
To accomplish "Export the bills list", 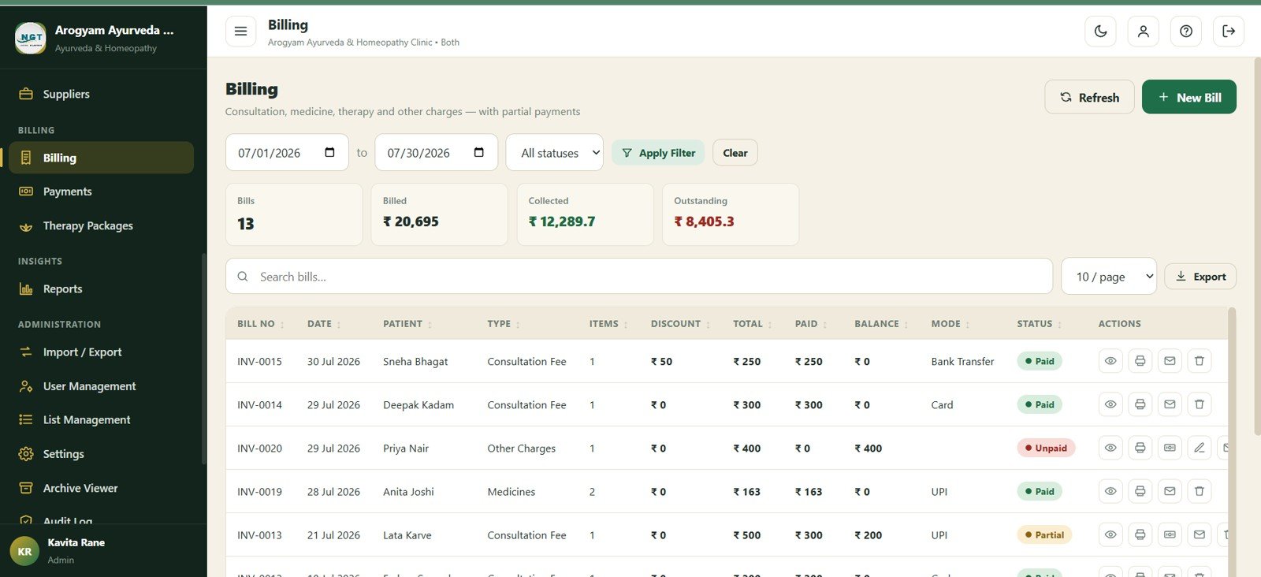I will (x=1200, y=277).
